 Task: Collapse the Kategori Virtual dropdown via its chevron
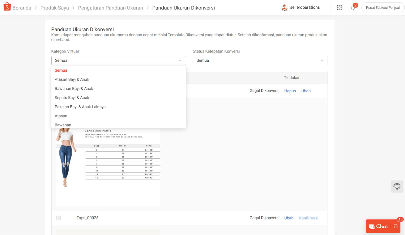[x=180, y=60]
